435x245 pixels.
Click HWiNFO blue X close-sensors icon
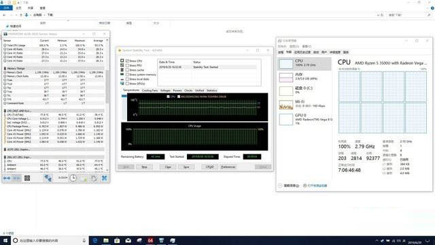click(104, 178)
